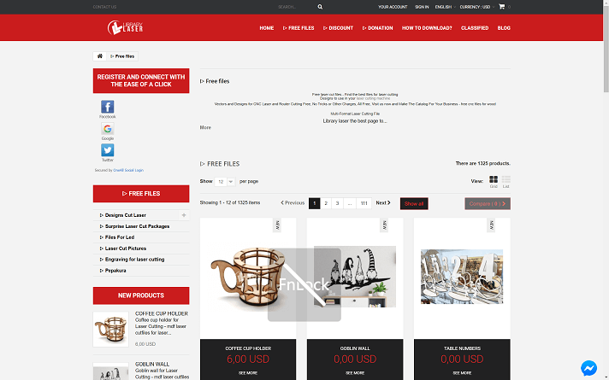Click Table Numbers See More
609x380 pixels.
[462, 373]
